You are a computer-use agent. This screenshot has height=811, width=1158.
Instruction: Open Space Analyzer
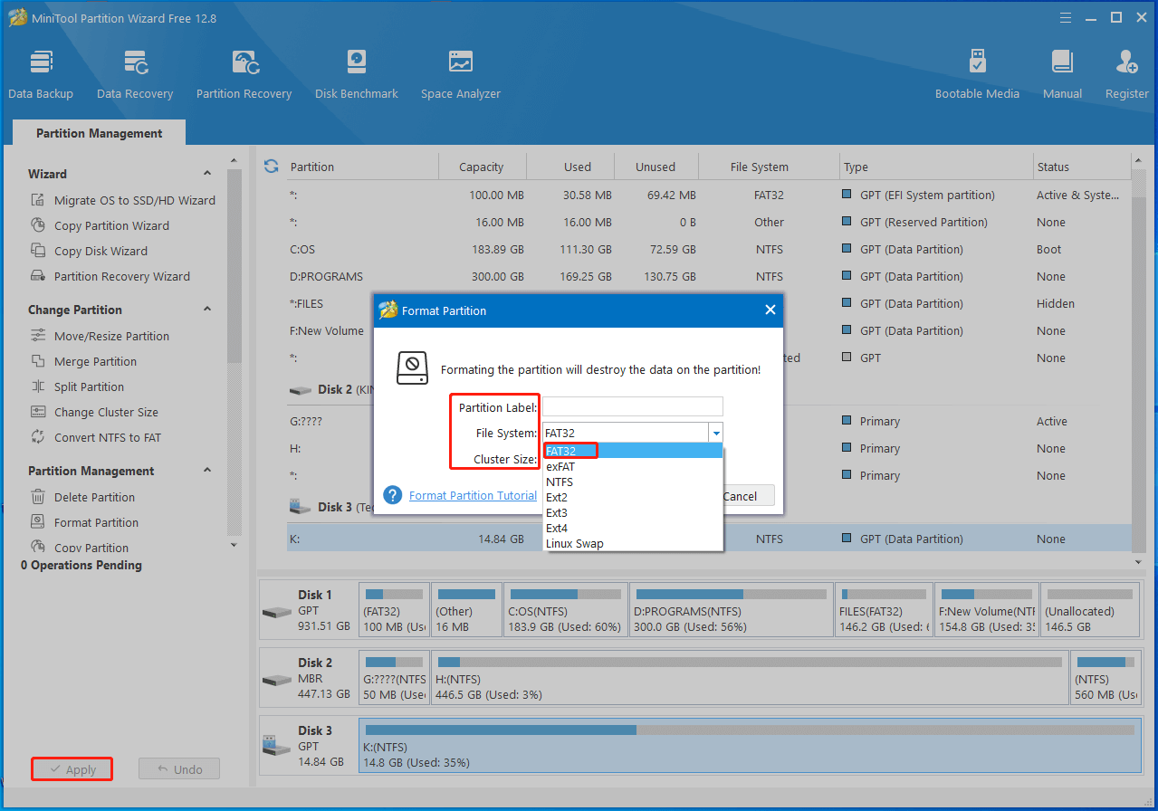point(461,74)
